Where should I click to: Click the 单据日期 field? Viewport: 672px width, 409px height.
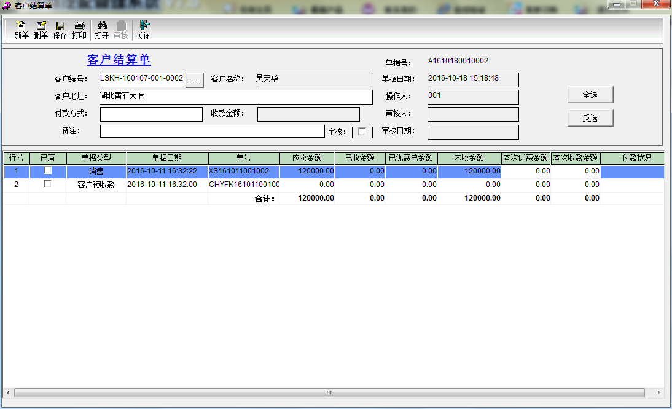(x=473, y=79)
